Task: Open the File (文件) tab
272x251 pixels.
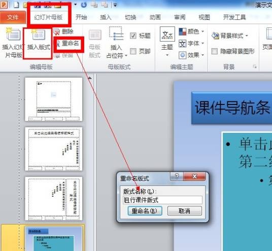Action: (13, 17)
